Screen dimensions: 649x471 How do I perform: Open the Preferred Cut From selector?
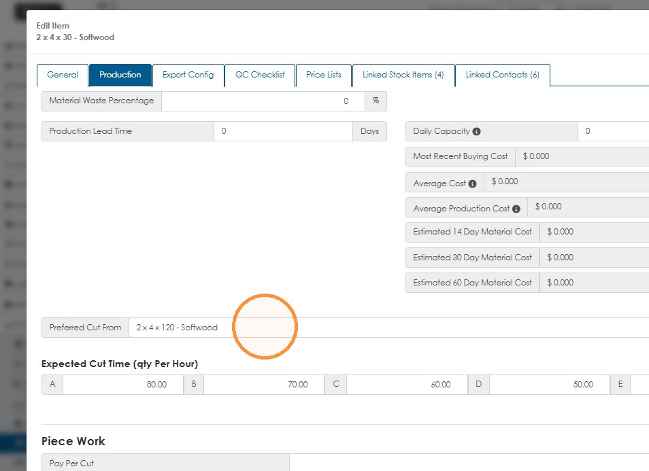click(x=389, y=328)
